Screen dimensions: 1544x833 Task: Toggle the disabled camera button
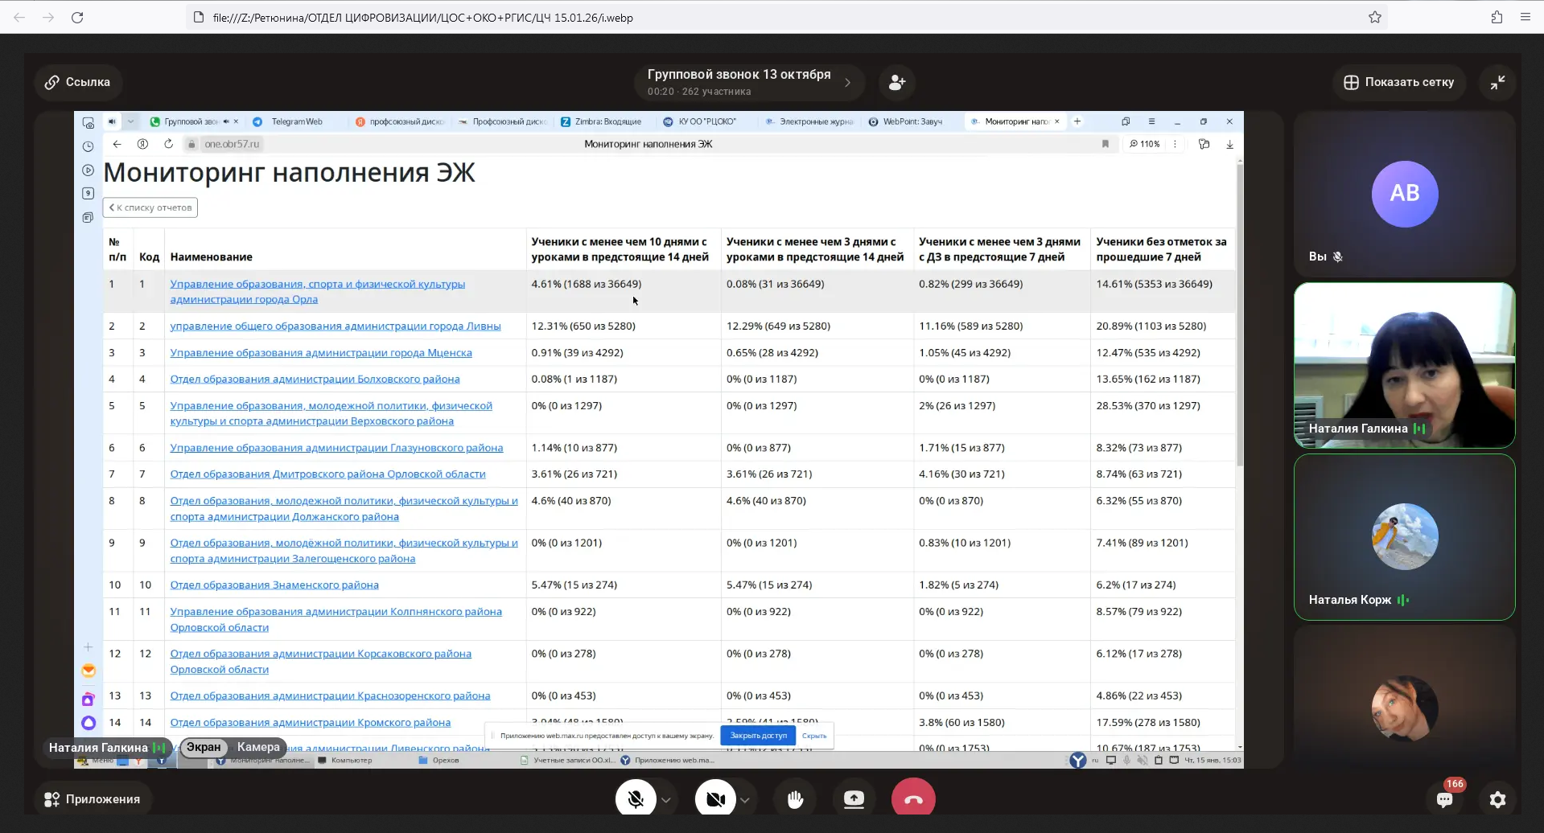(715, 799)
